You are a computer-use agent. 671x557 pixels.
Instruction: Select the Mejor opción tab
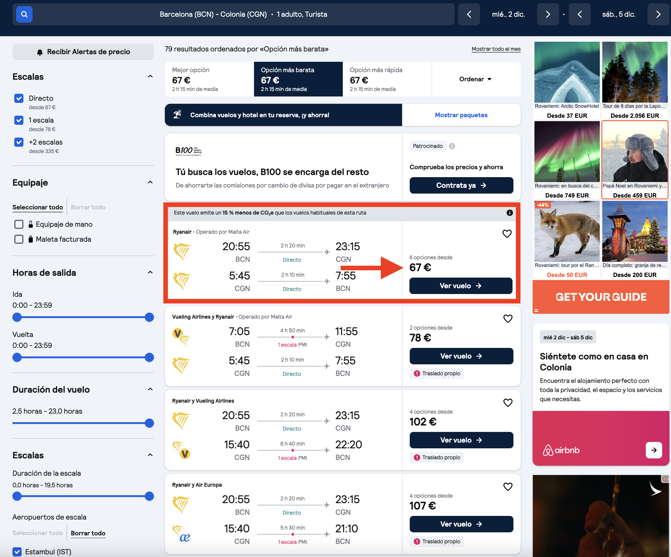(x=209, y=79)
